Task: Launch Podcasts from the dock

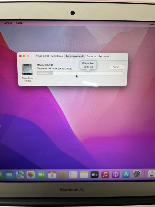Action: (116, 174)
